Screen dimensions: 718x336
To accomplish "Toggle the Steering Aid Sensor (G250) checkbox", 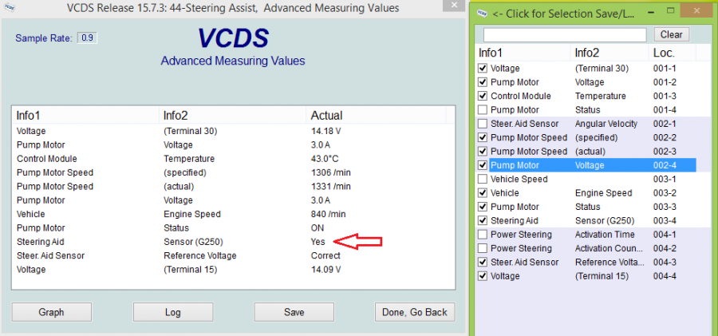I will 482,221.
